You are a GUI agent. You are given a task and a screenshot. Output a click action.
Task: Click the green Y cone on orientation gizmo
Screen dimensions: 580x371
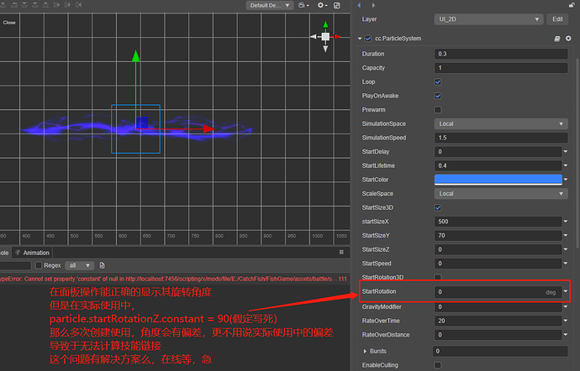tap(325, 24)
